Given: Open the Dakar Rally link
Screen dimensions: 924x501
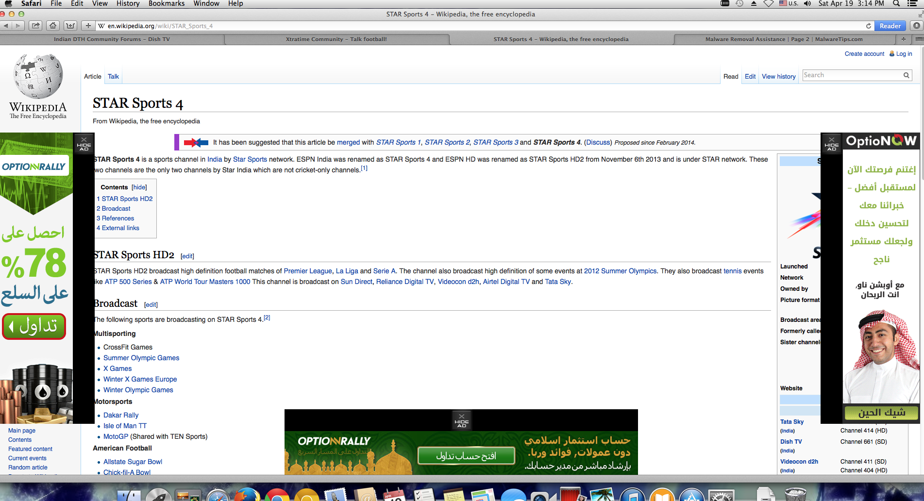Looking at the screenshot, I should coord(121,416).
